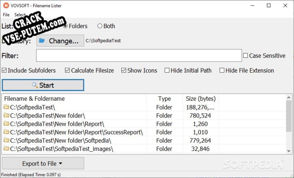Viewport: 294px width, 178px height.
Task: Click folder icon of the SoftpediaTest_images\ row
Action: 6,148
